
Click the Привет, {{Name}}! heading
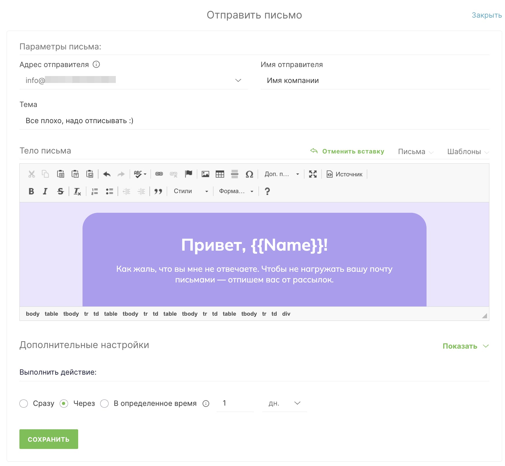point(254,245)
